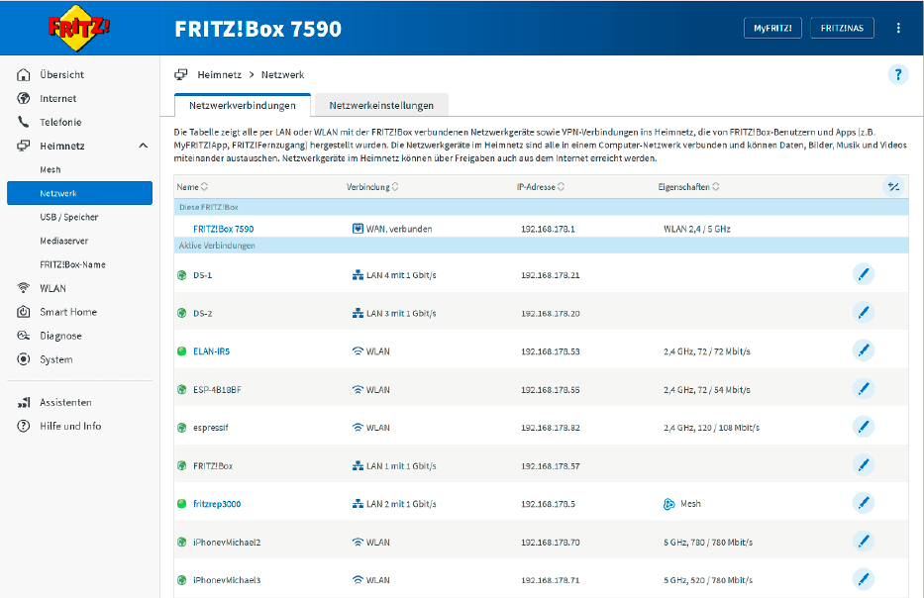Click the Telefonie phone icon in sidebar
This screenshot has width=924, height=598.
(24, 122)
